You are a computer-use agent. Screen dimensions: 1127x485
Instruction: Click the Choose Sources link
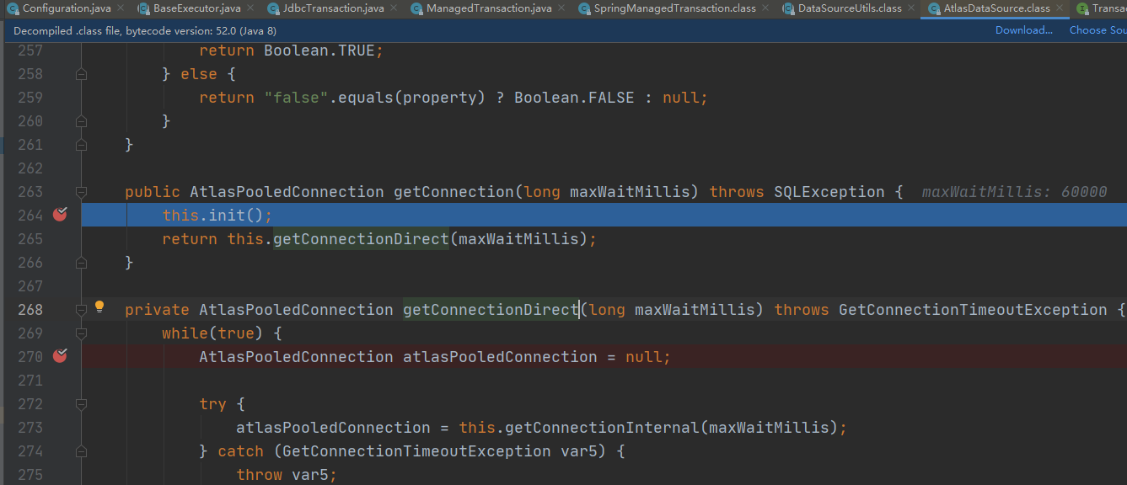click(x=1097, y=30)
